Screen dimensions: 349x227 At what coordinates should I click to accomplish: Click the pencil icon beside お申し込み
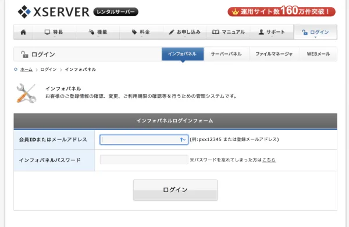click(172, 32)
